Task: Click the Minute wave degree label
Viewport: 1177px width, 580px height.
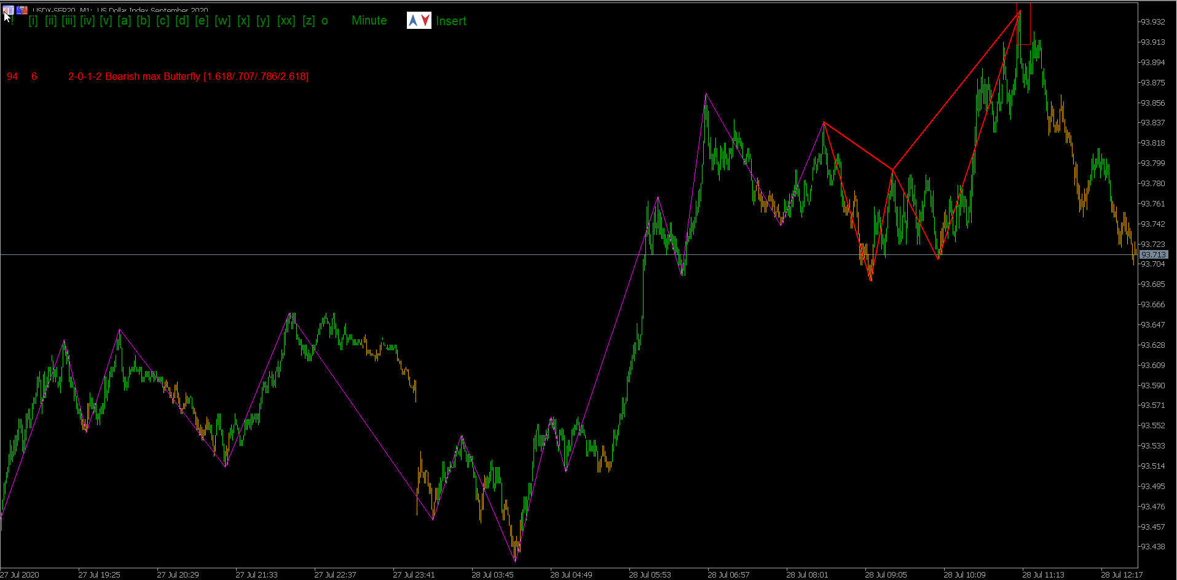Action: click(369, 20)
